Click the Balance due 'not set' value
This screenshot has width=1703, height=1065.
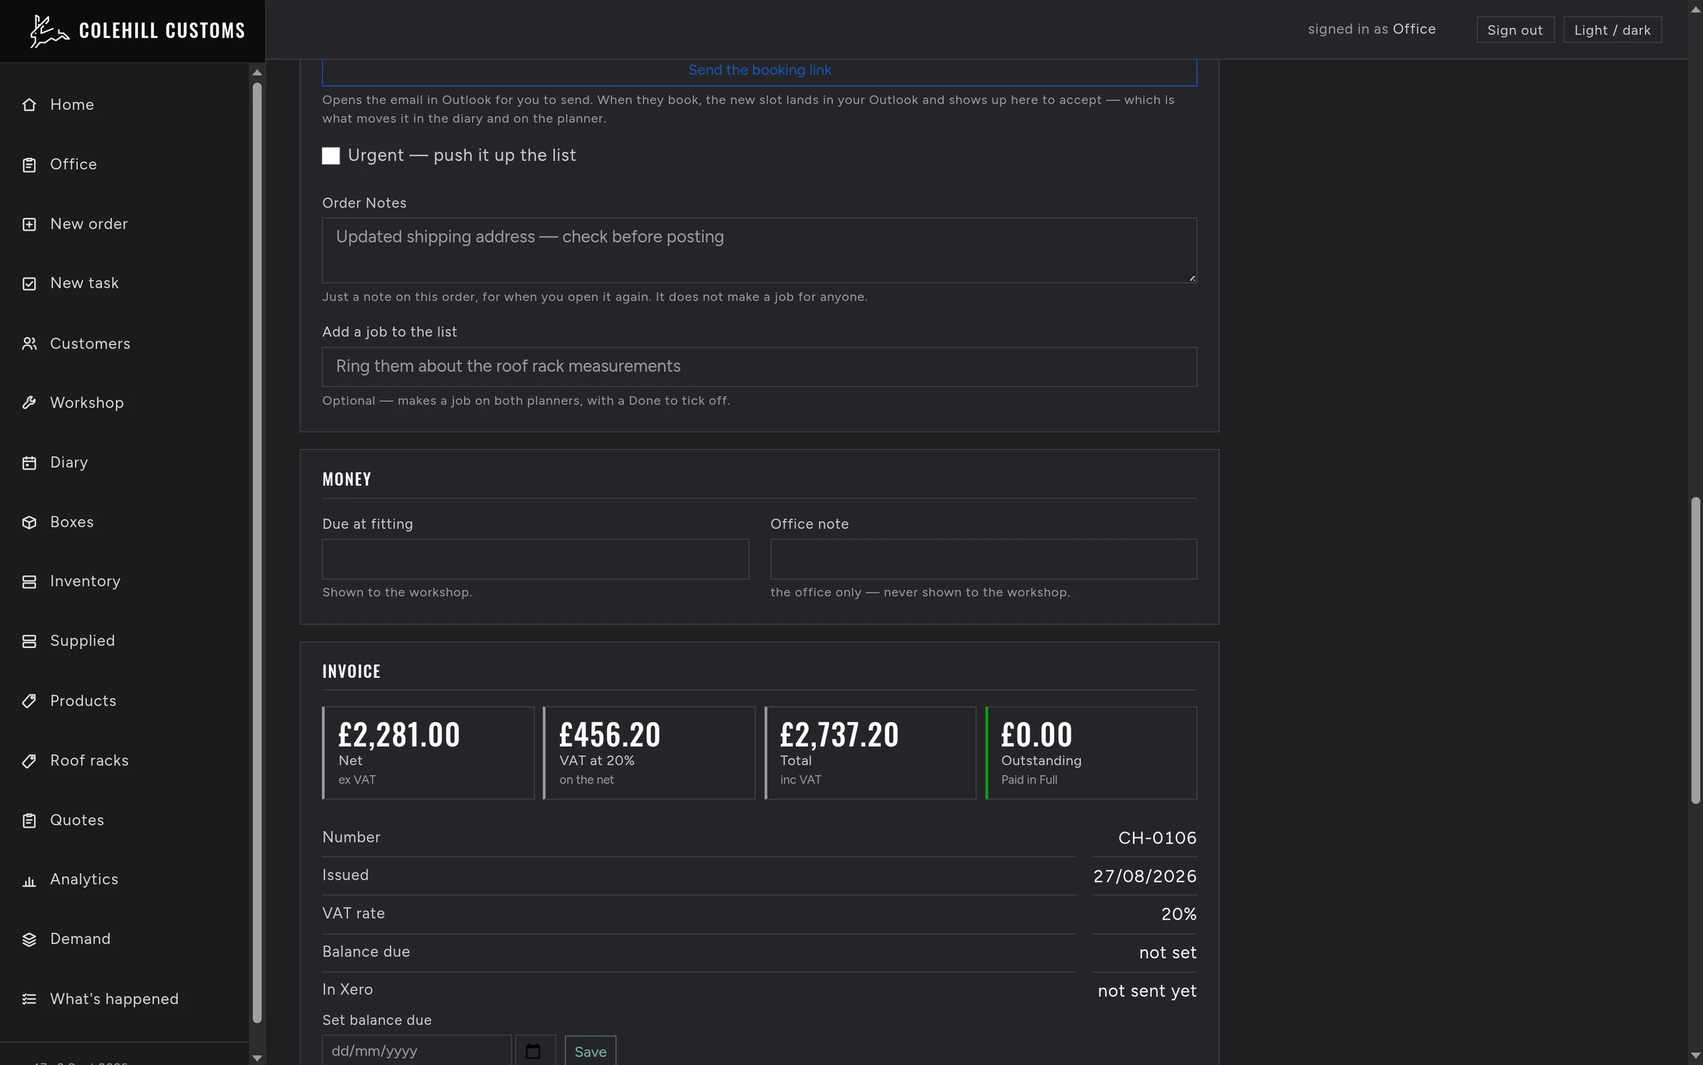point(1168,953)
